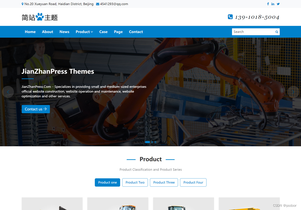Click the 4541293@qq.com email address
Screen dimensions: 301x210
click(x=114, y=4)
